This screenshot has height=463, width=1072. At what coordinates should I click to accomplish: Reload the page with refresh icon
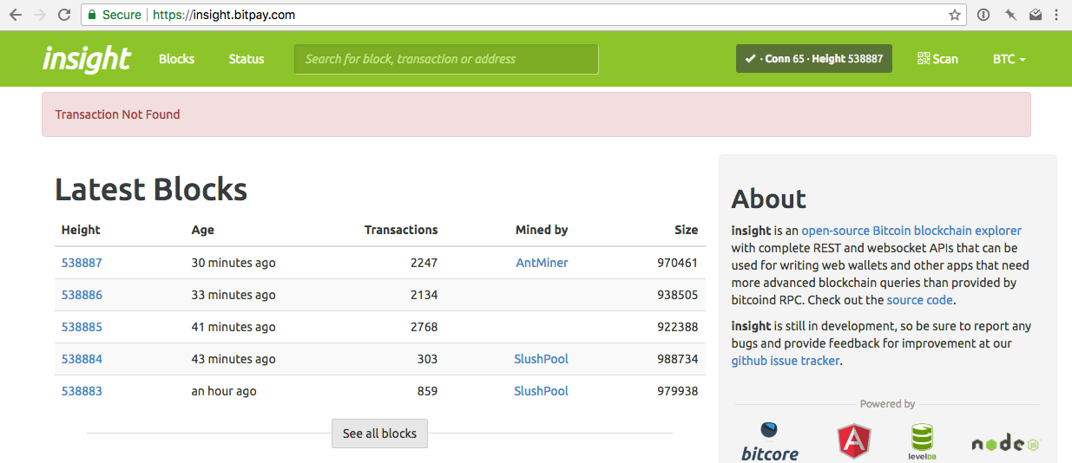63,15
